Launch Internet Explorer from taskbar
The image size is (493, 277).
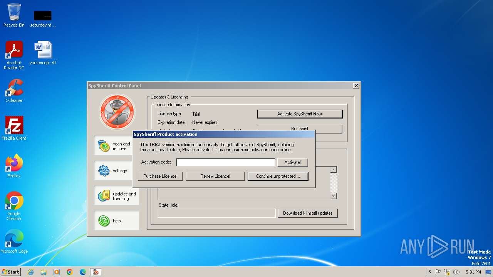coord(30,272)
